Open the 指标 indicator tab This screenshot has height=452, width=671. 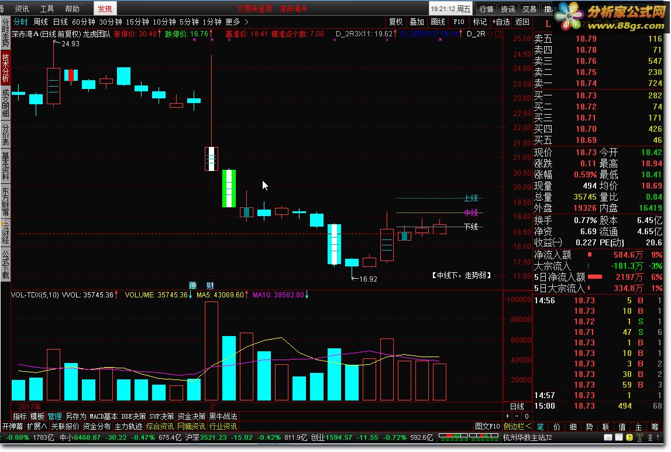[x=20, y=416]
